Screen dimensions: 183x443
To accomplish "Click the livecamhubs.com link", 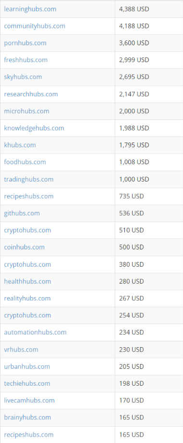I will click(29, 400).
